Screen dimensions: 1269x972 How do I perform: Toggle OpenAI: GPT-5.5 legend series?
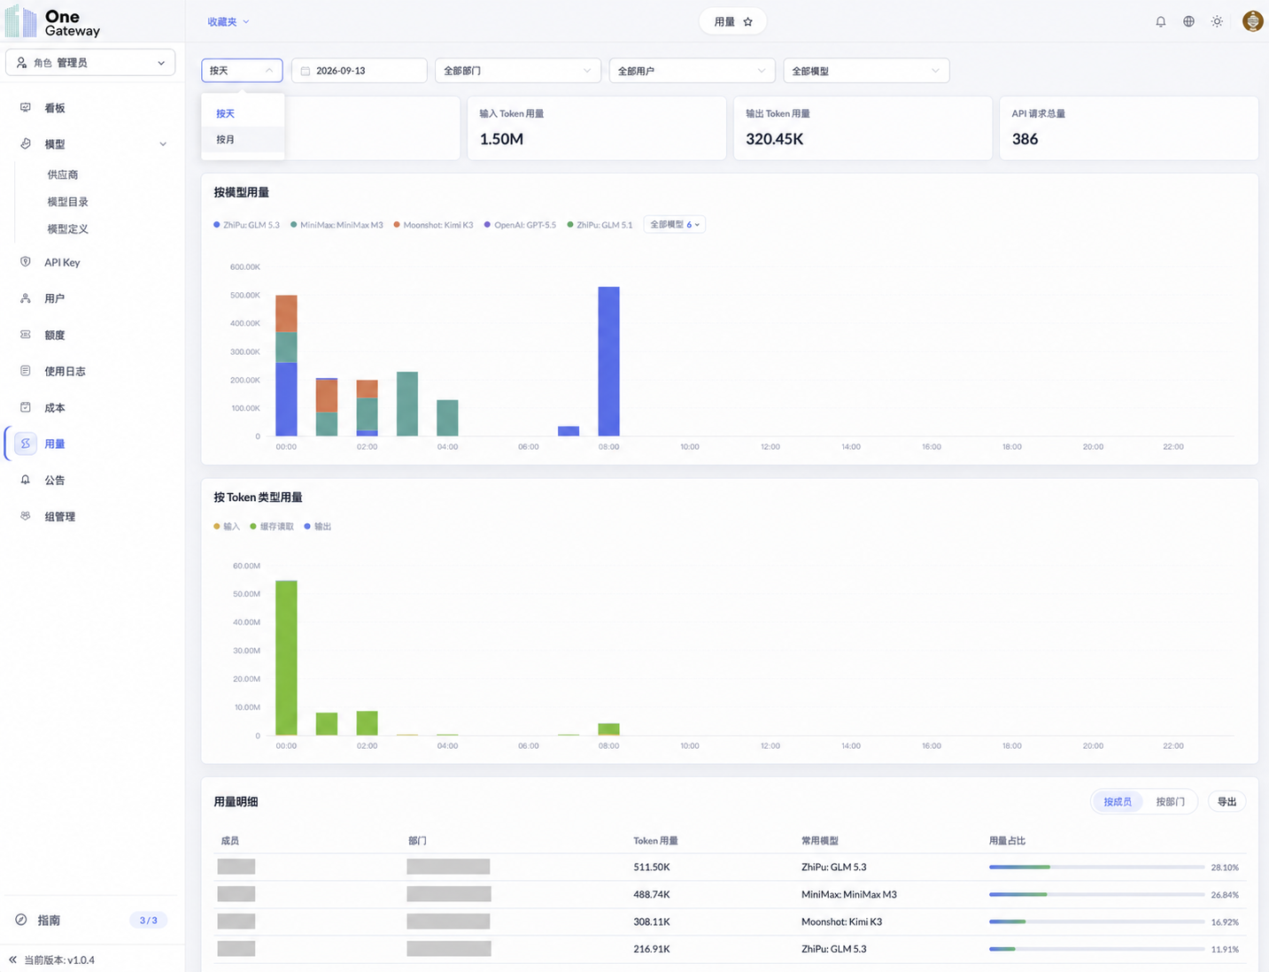point(520,225)
